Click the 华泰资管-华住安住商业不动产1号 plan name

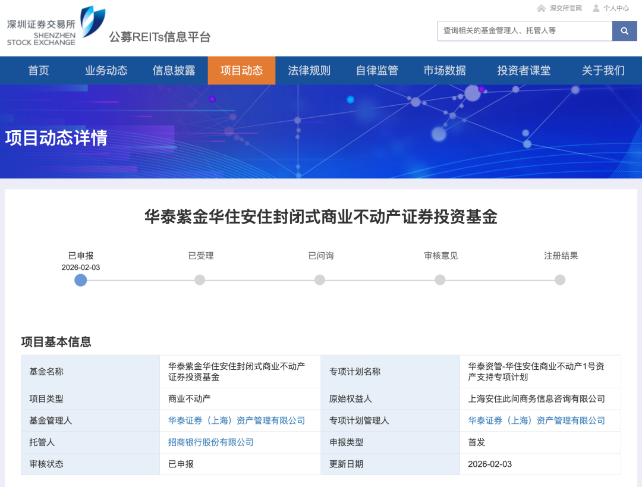536,372
